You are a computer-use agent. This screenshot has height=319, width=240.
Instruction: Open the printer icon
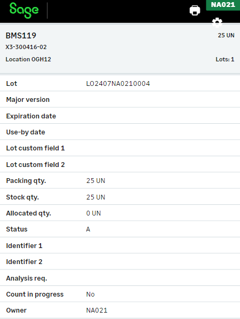195,10
